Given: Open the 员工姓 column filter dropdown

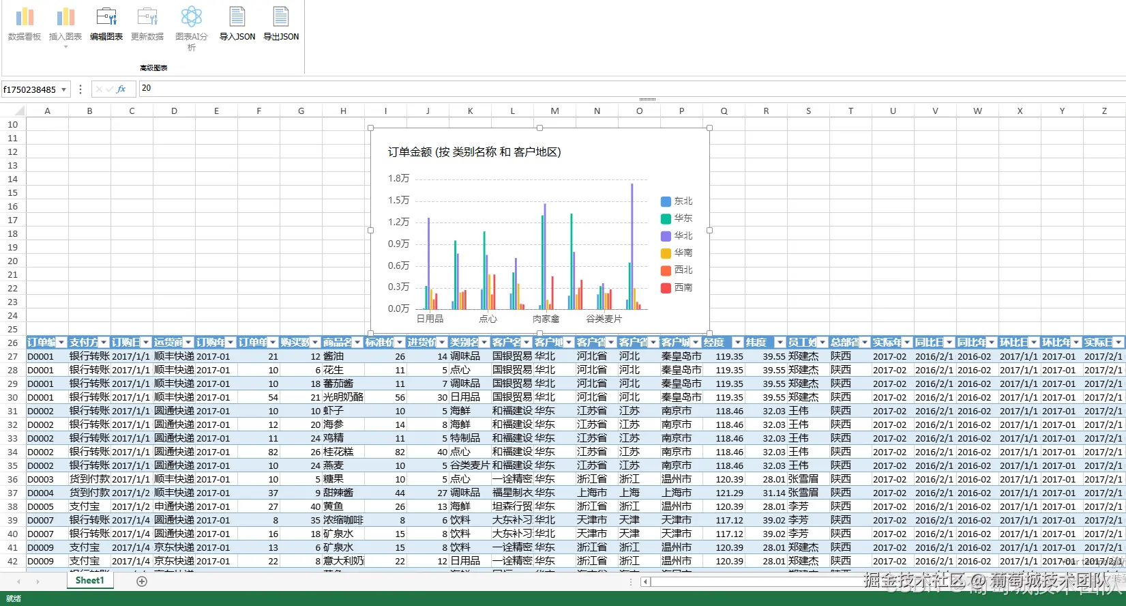Looking at the screenshot, I should click(x=823, y=343).
